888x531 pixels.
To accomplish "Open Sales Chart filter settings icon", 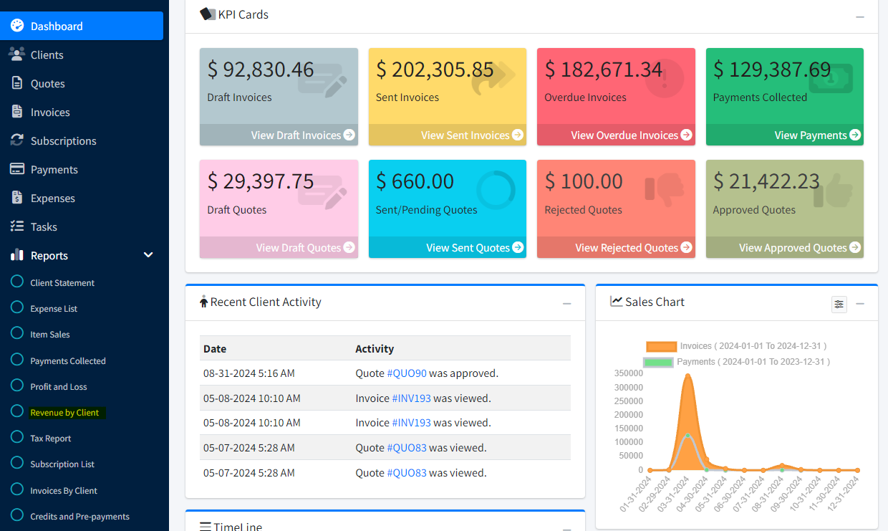I will (x=839, y=304).
